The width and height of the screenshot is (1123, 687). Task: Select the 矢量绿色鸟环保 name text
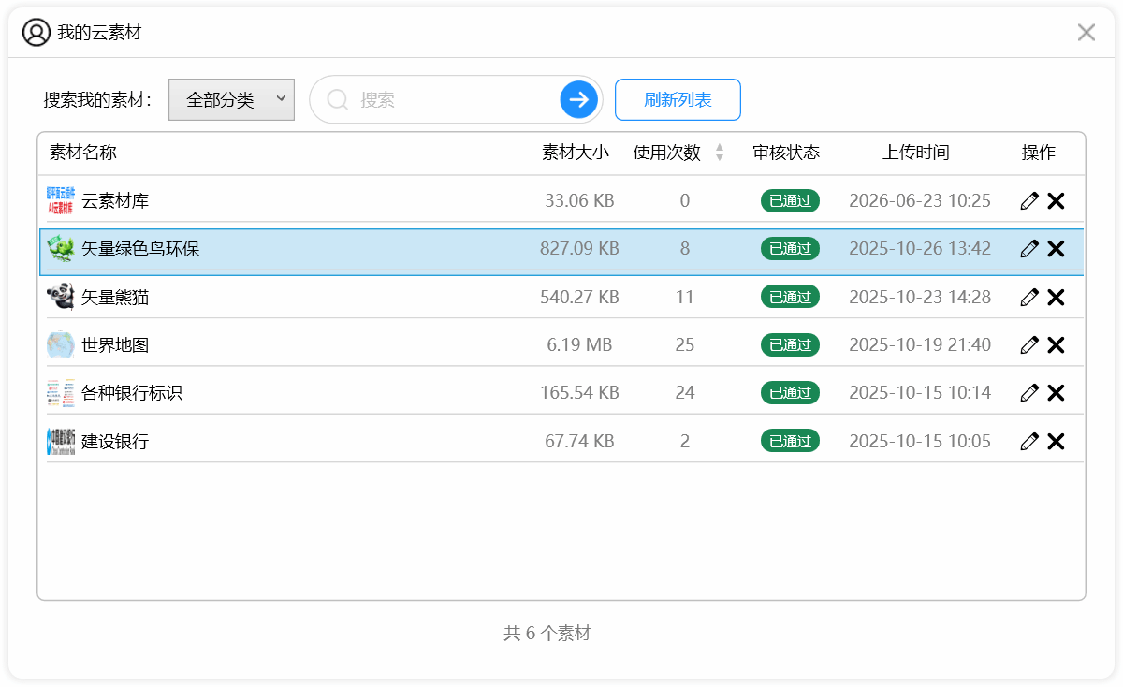point(140,249)
